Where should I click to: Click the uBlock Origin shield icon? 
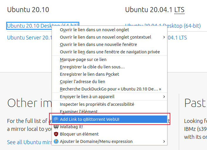(x=56, y=134)
